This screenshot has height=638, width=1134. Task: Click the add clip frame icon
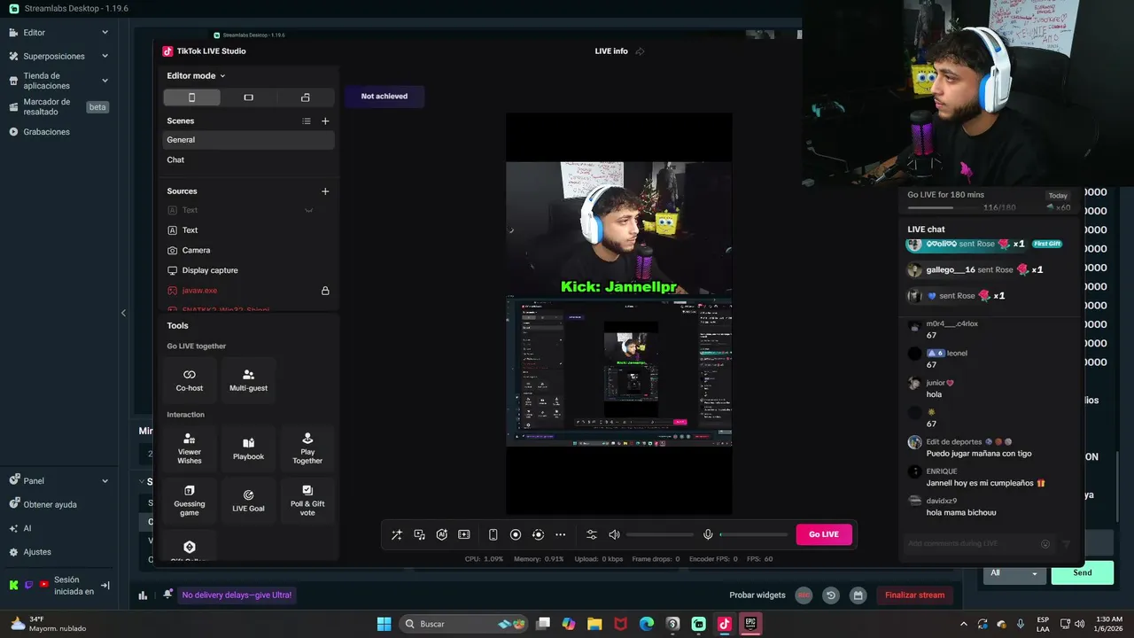point(464,534)
